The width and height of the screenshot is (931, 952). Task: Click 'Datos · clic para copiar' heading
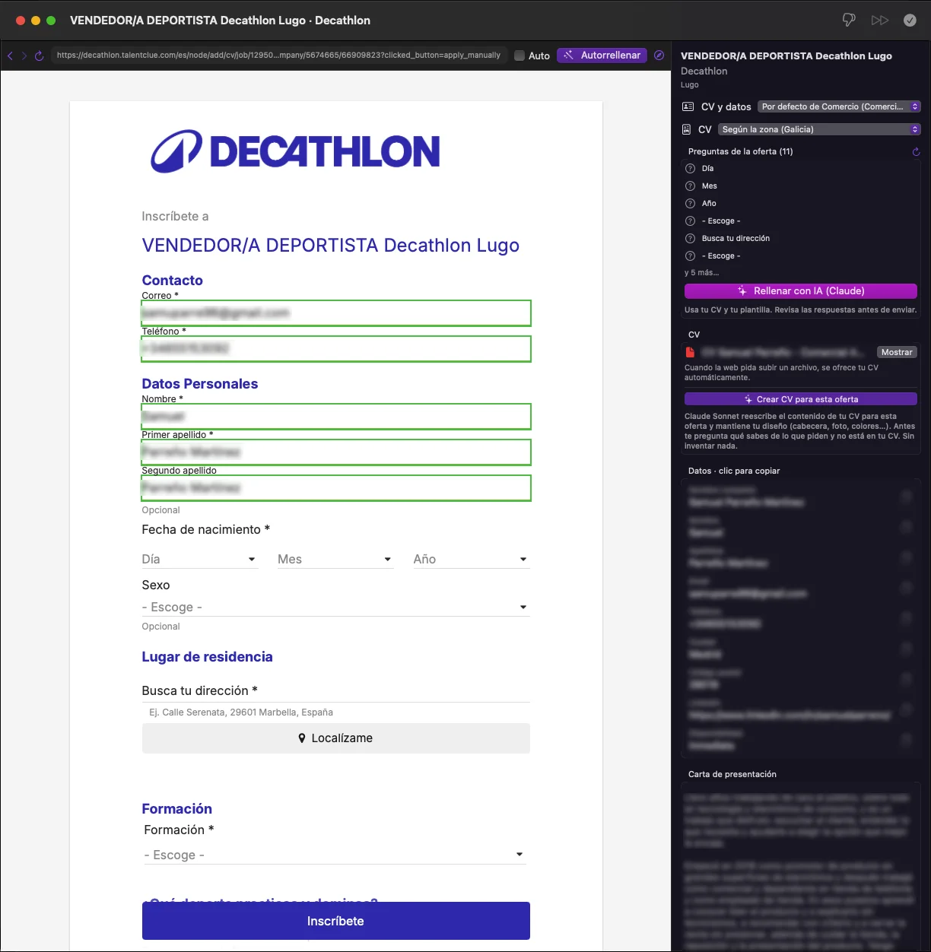click(x=734, y=471)
